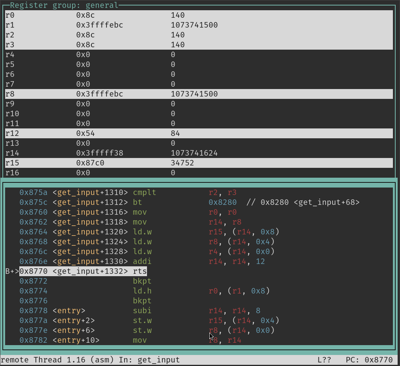The width and height of the screenshot is (400, 366).
Task: Click the bkpt instruction at 0x8776
Action: pyautogui.click(x=142, y=301)
